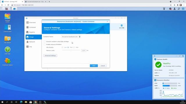Select Med CPU priority radio
This screenshot has width=186, height=104.
point(68,47)
